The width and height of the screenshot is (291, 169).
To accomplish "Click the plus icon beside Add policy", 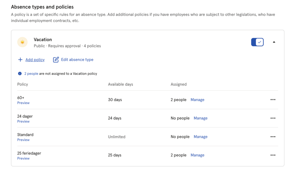I will 20,60.
